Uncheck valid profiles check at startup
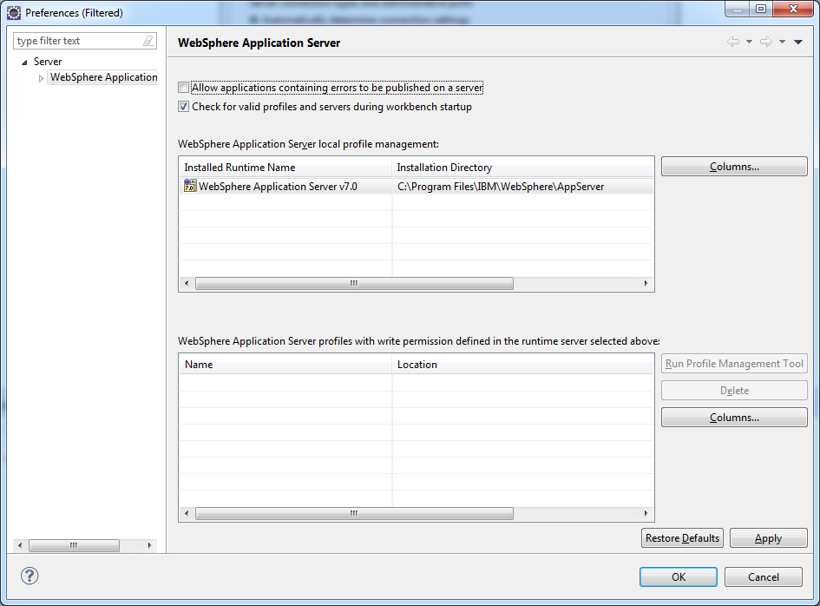Viewport: 820px width, 606px height. 183,107
